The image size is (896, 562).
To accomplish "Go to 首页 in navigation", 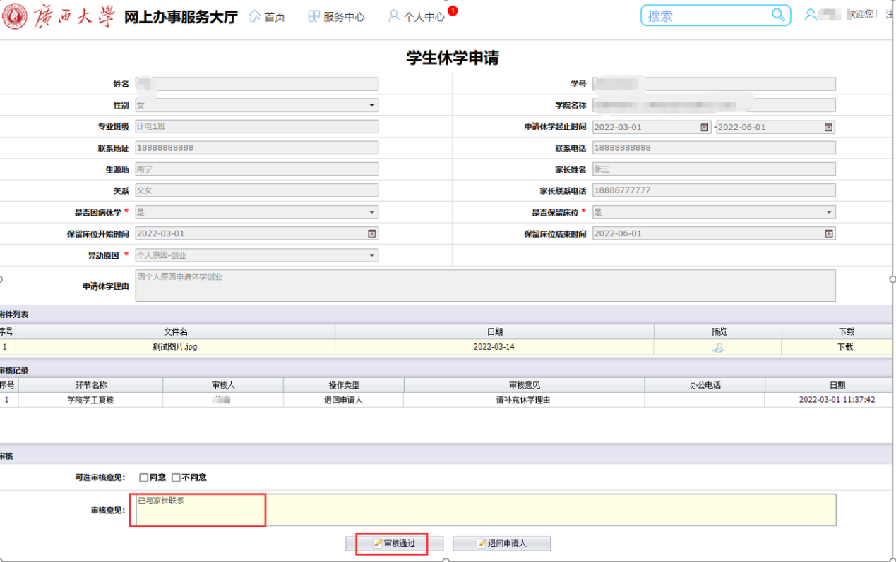I will [x=267, y=16].
